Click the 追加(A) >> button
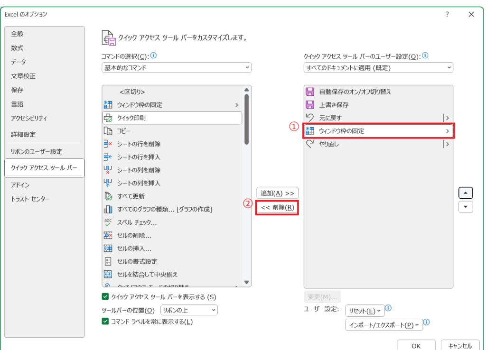Screen dimensions: 486x350 [x=277, y=193]
